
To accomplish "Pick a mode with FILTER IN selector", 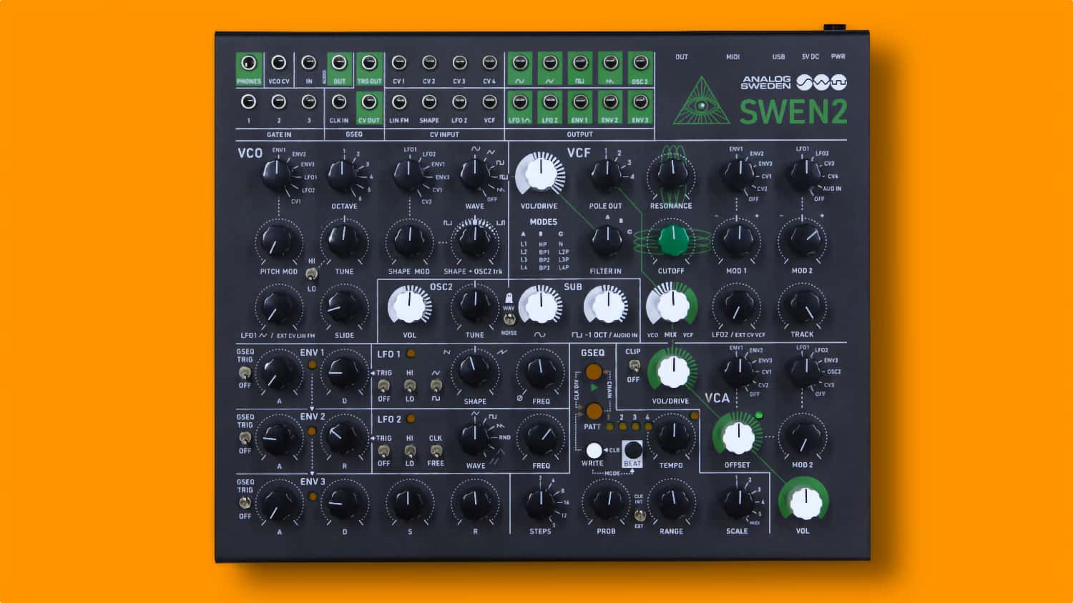I will click(606, 241).
